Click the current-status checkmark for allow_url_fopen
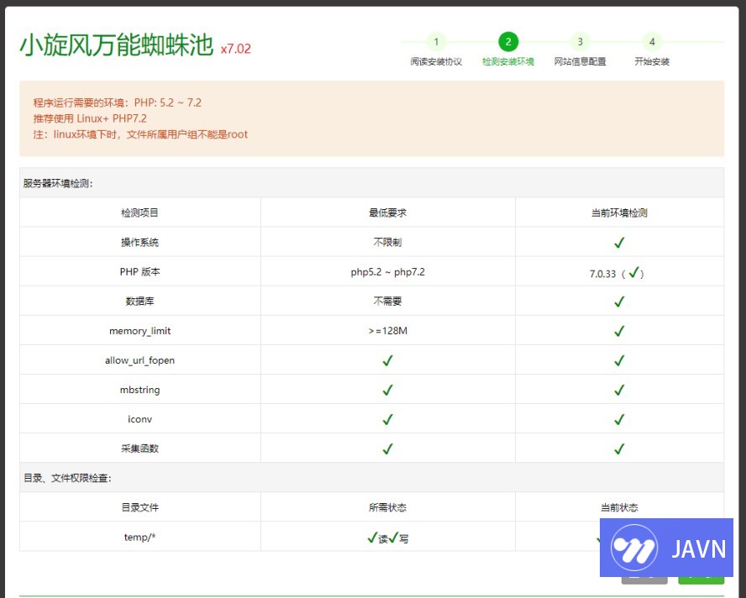This screenshot has width=746, height=598. tap(619, 360)
